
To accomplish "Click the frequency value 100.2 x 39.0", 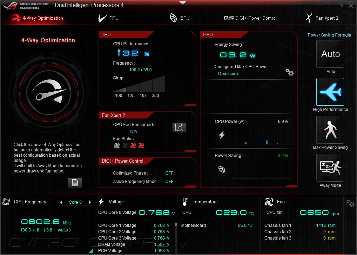I will point(140,70).
